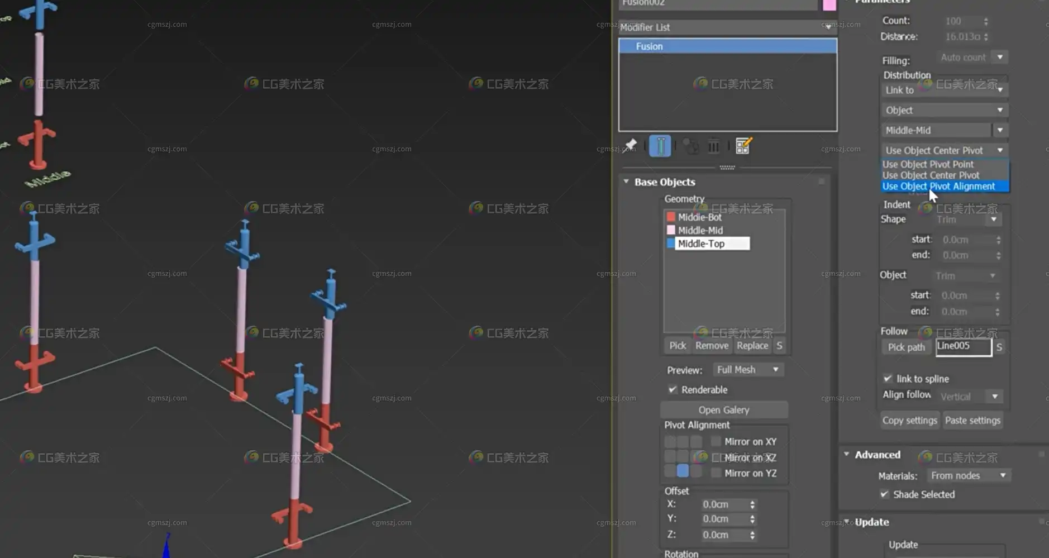The width and height of the screenshot is (1049, 558).
Task: Click pink object color swatch
Action: point(829,4)
